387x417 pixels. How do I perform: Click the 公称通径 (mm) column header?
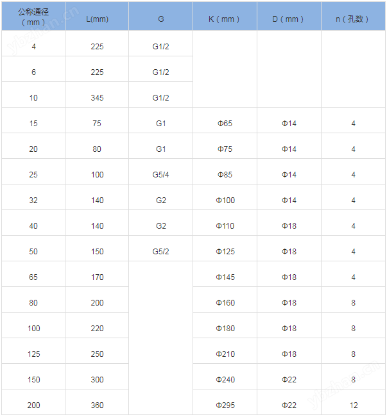tap(33, 17)
